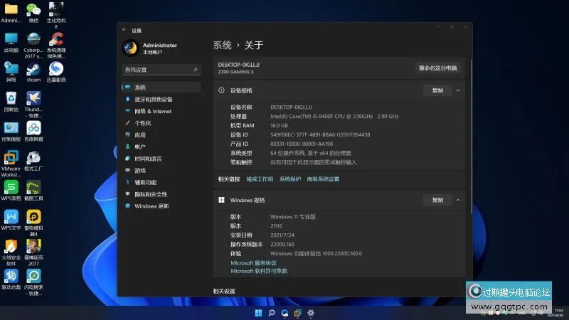This screenshot has height=320, width=569.
Task: Go to 个性化 personalization settings
Action: tap(142, 123)
